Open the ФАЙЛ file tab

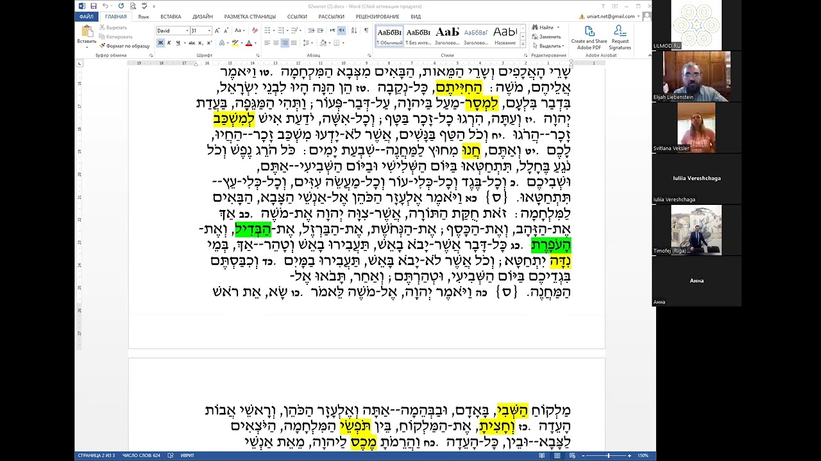tap(87, 17)
